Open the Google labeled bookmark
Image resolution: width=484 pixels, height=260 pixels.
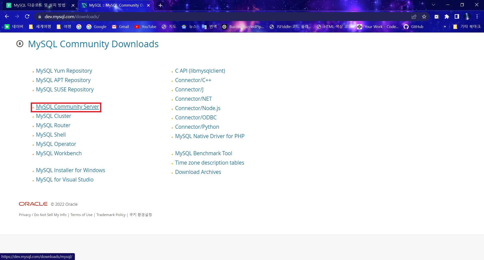pos(97,27)
